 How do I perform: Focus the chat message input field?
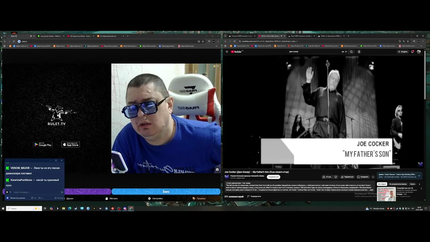pyautogui.click(x=36, y=192)
